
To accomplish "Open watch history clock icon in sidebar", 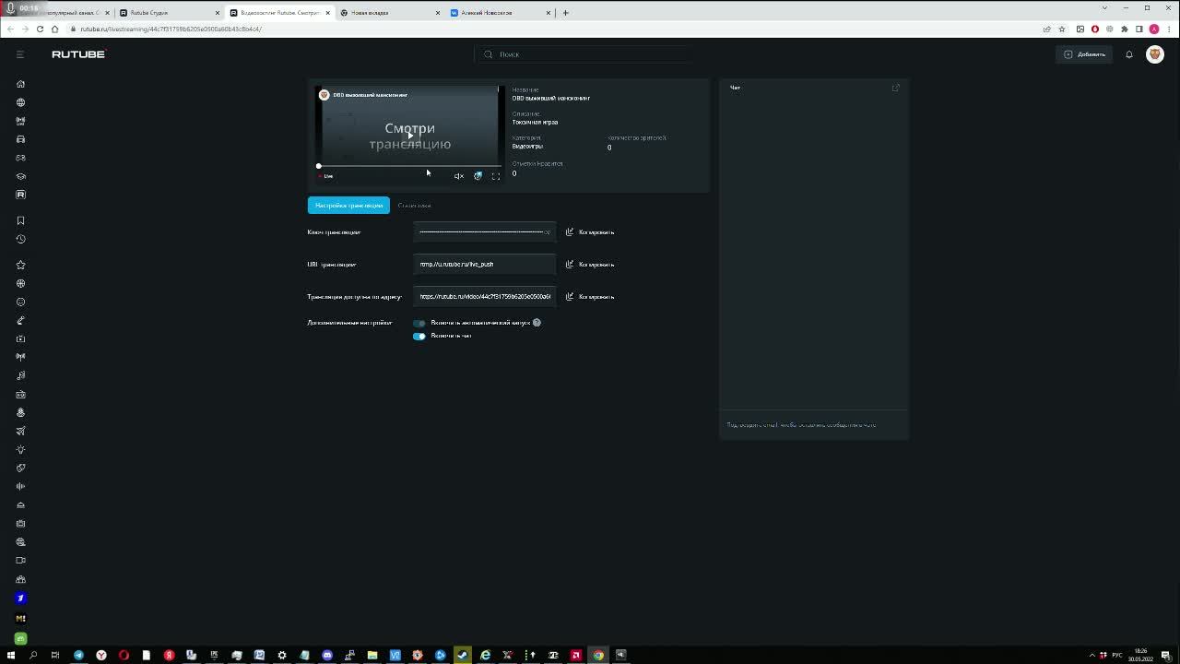I will point(20,239).
